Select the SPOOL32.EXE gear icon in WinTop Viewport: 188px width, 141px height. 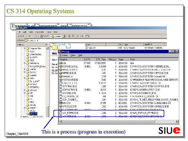click(61, 106)
